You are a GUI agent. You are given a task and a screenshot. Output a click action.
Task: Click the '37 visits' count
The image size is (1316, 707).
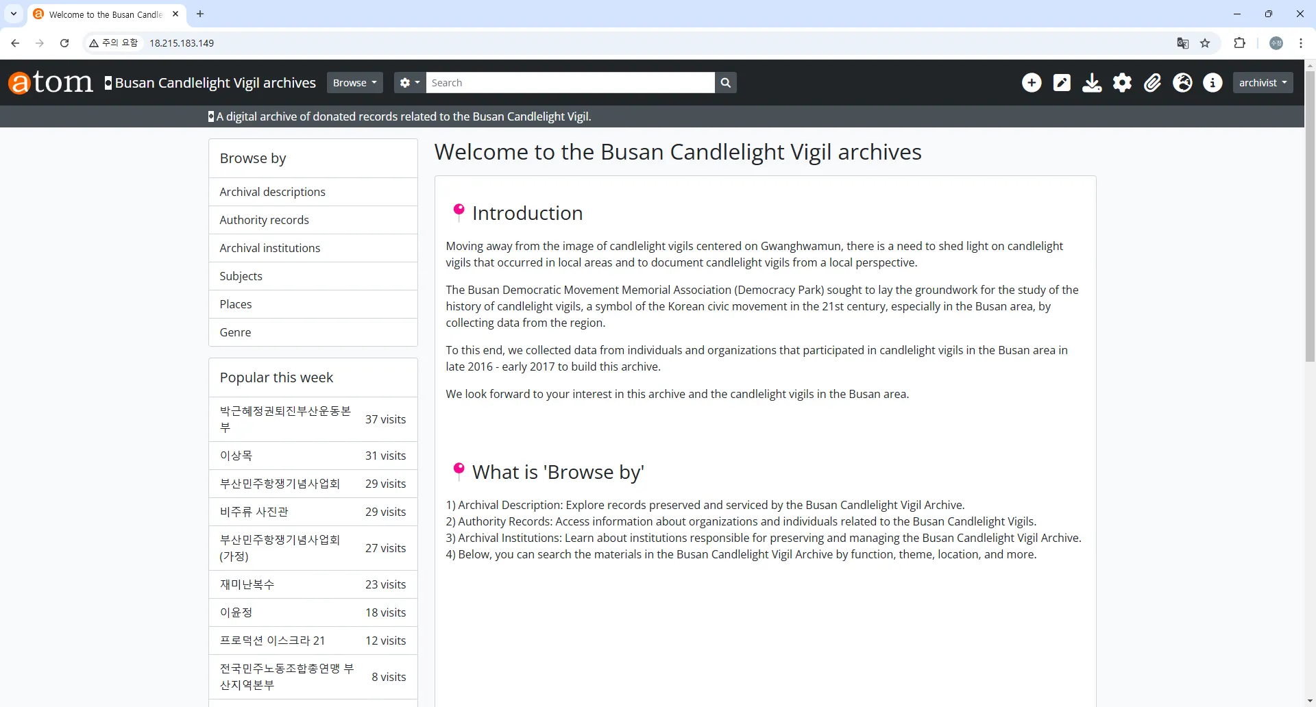pyautogui.click(x=385, y=419)
